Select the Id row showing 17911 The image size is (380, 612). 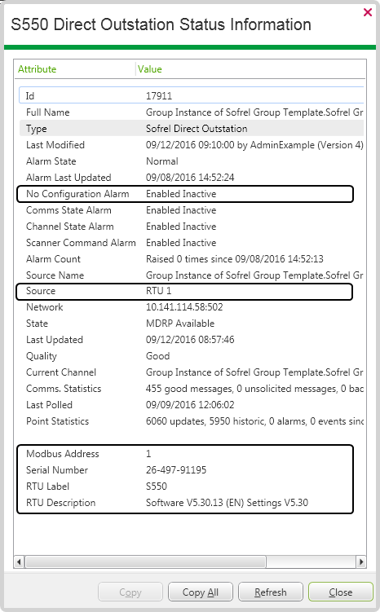(192, 95)
